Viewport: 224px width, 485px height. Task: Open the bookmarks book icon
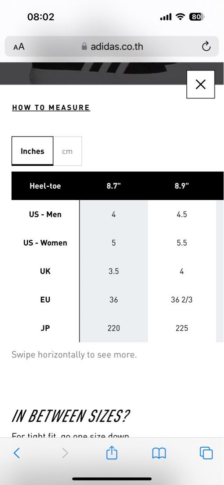(159, 454)
